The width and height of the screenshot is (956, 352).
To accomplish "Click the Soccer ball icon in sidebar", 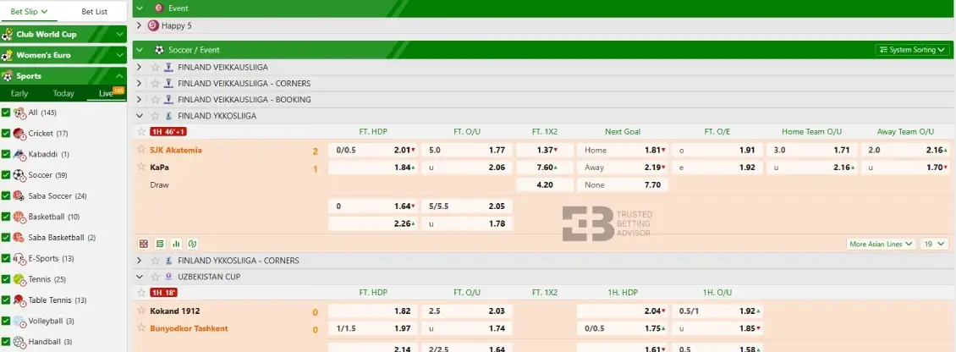I will point(19,175).
